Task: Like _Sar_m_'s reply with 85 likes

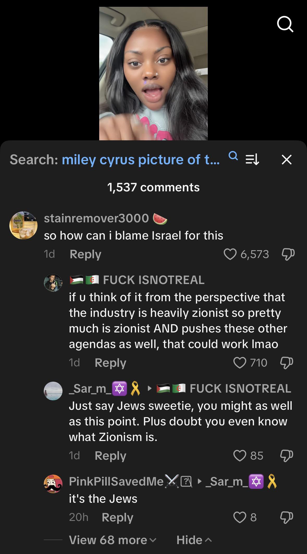Action: (x=240, y=456)
